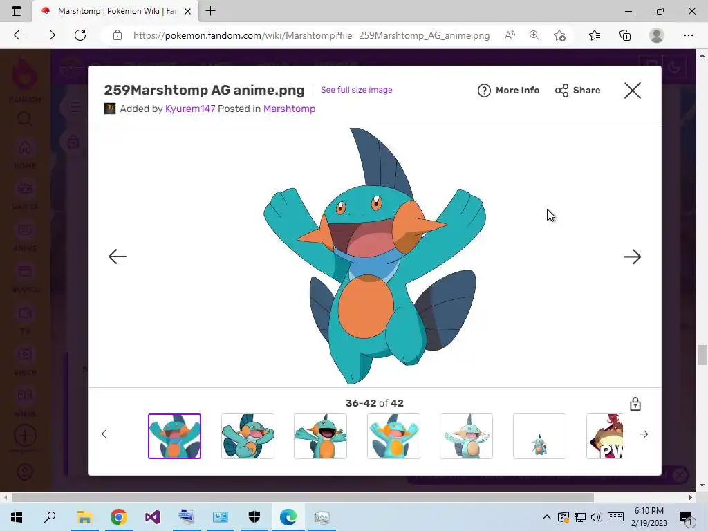Open Windows Security shield in taskbar

click(254, 517)
